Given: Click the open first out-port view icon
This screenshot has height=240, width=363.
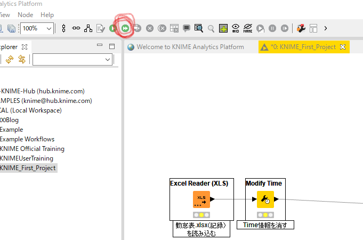Looking at the screenshot, I should point(199,28).
